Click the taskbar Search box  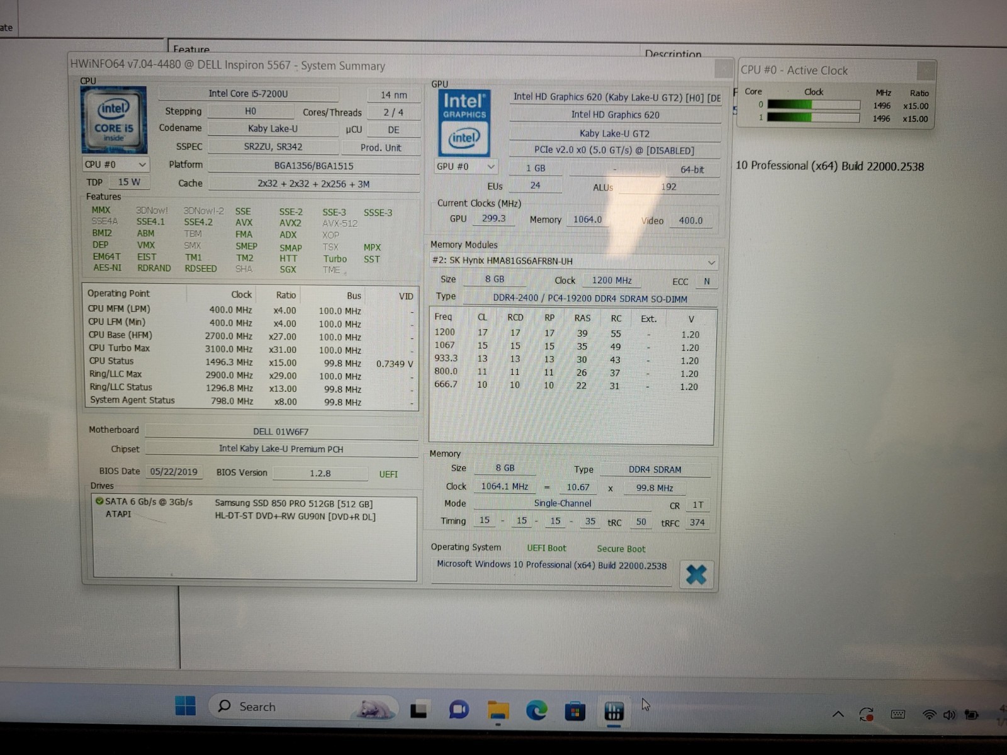coord(303,707)
